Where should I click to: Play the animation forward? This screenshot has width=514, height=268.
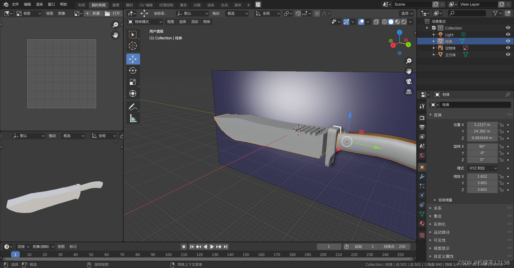(212, 247)
